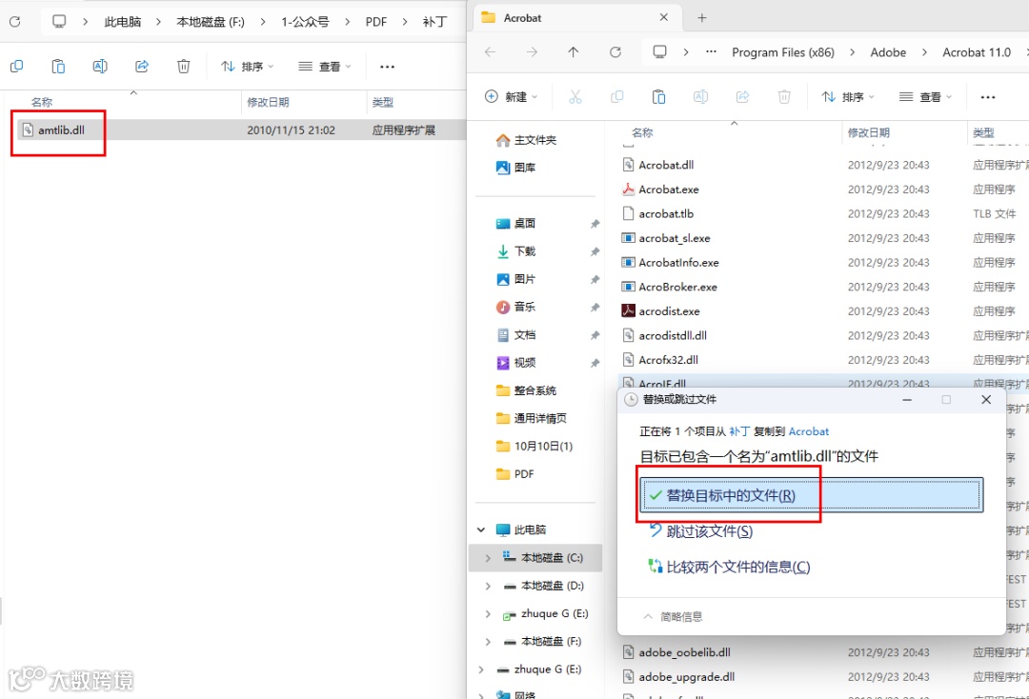
Task: Click rename icon in left window toolbar
Action: [100, 66]
